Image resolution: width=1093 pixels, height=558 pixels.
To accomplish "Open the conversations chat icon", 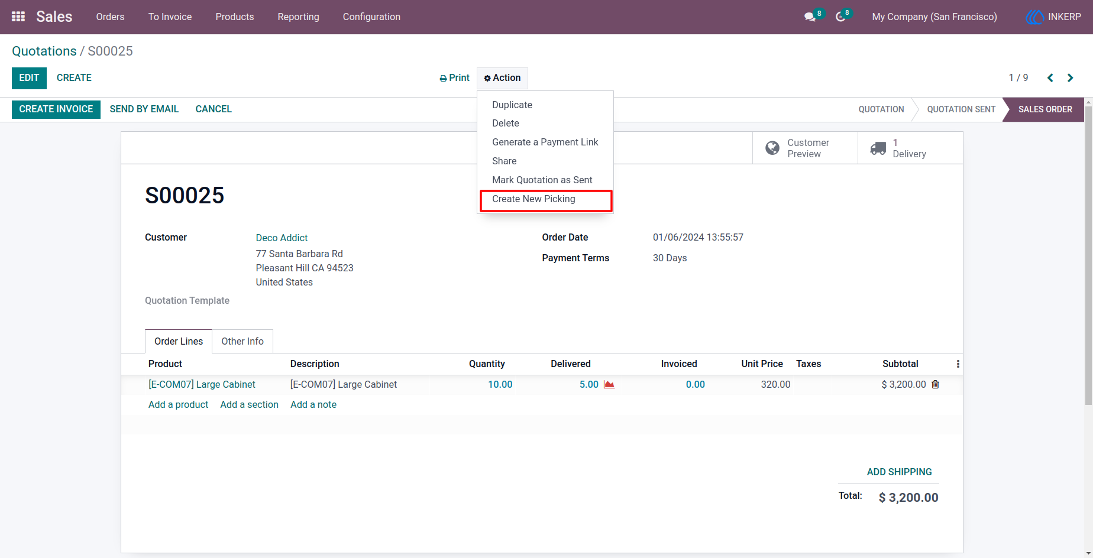I will [x=810, y=17].
